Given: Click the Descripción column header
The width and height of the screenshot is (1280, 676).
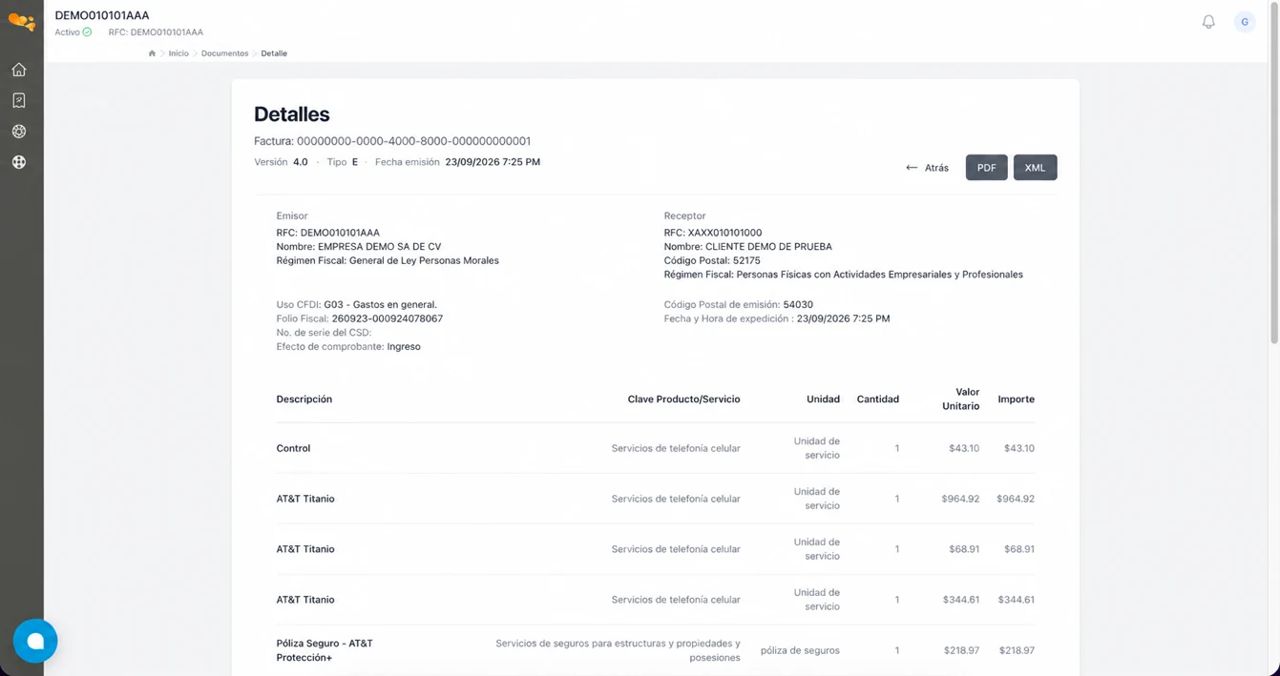Looking at the screenshot, I should (304, 399).
